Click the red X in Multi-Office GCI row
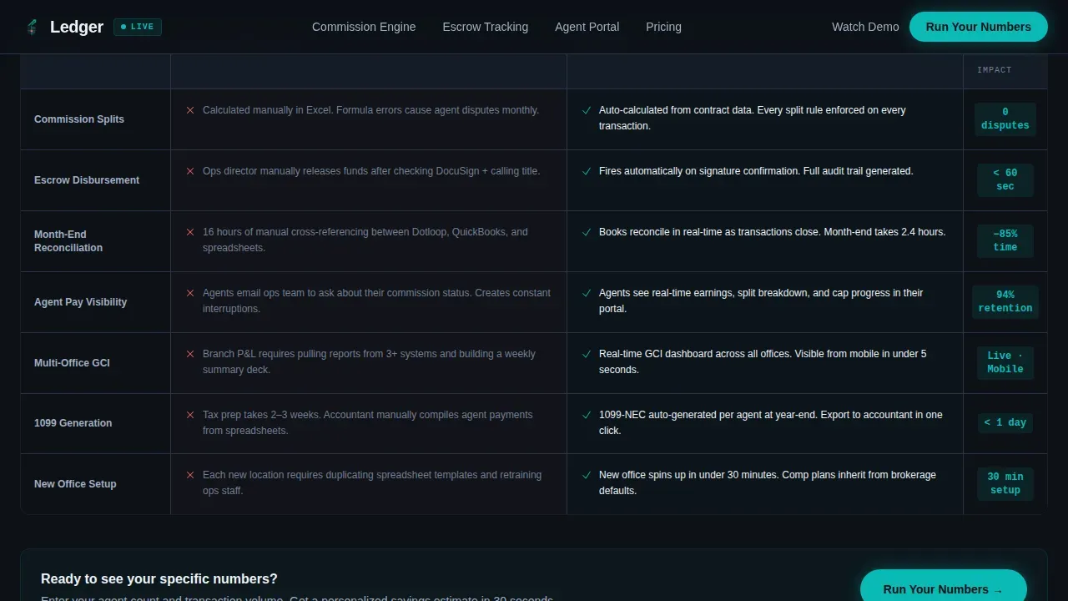The height and width of the screenshot is (601, 1068). [x=190, y=354]
